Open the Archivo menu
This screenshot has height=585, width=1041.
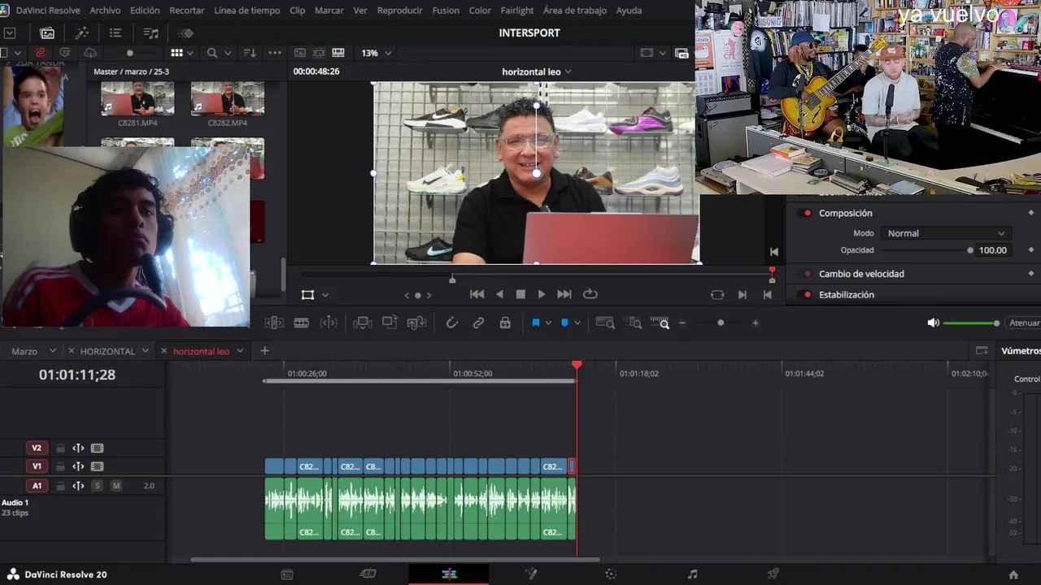[x=105, y=11]
